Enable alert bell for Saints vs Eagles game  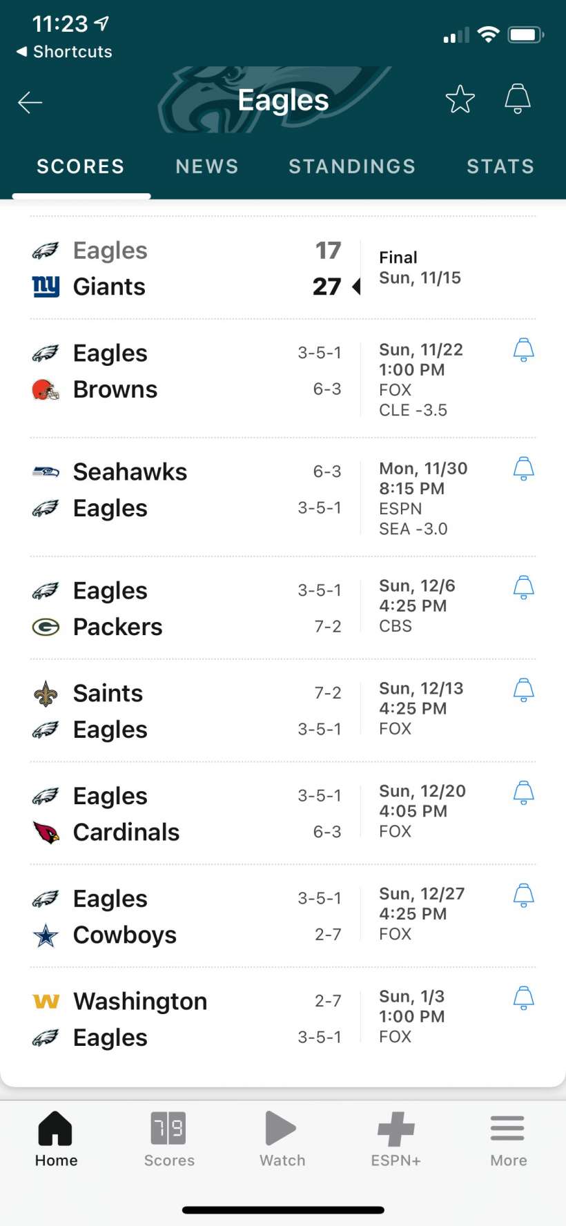[x=523, y=690]
